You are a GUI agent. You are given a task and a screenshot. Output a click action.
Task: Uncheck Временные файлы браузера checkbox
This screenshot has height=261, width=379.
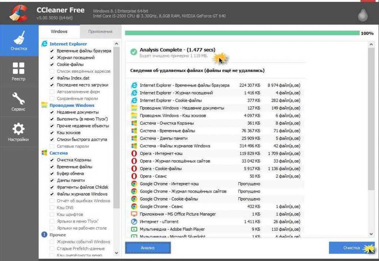52,51
